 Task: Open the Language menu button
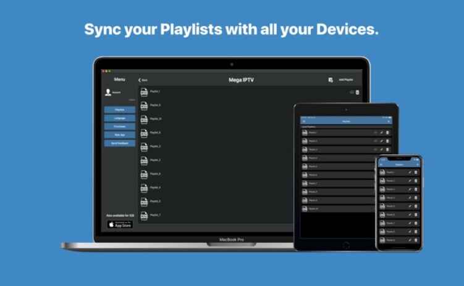(x=119, y=118)
